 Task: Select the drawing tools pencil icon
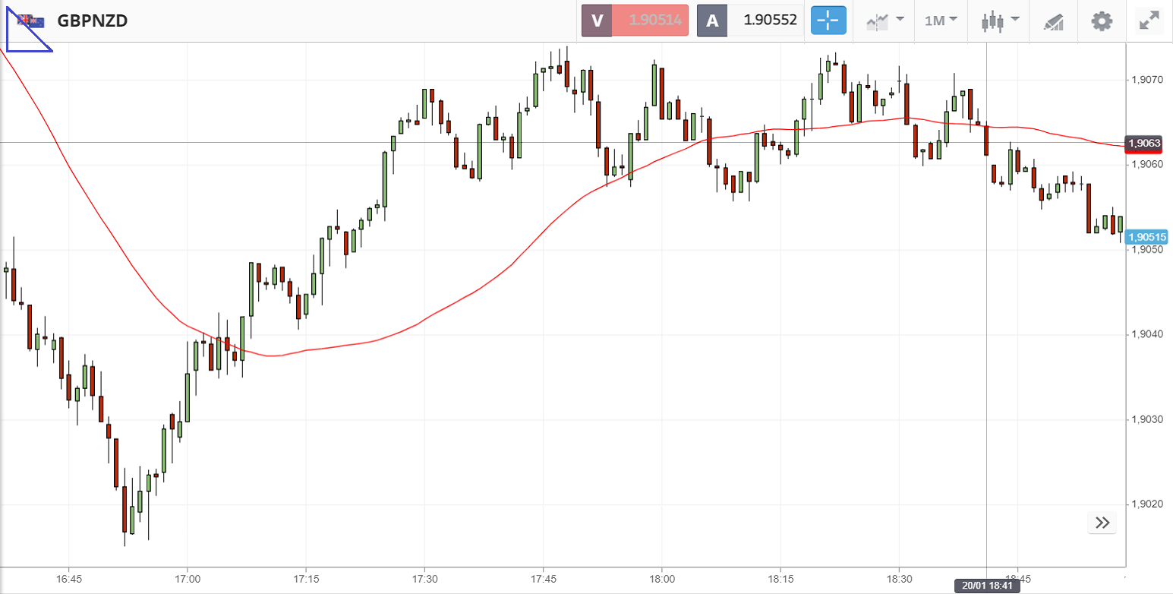(x=1053, y=21)
